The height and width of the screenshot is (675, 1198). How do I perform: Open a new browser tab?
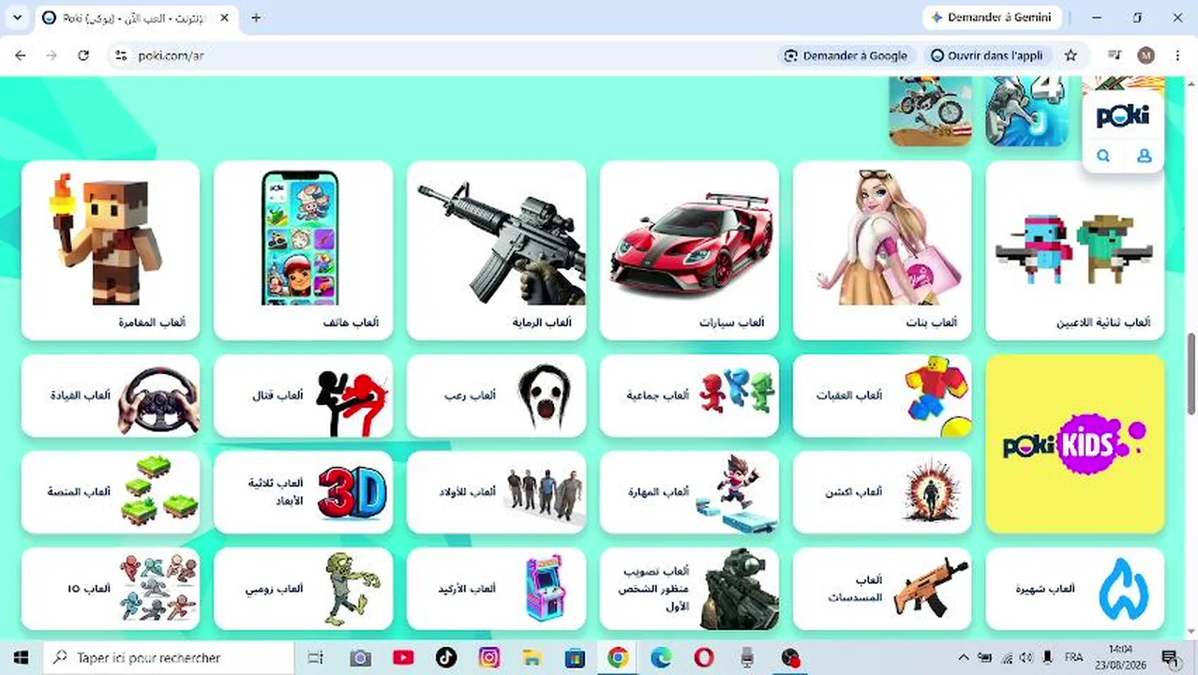[x=256, y=18]
